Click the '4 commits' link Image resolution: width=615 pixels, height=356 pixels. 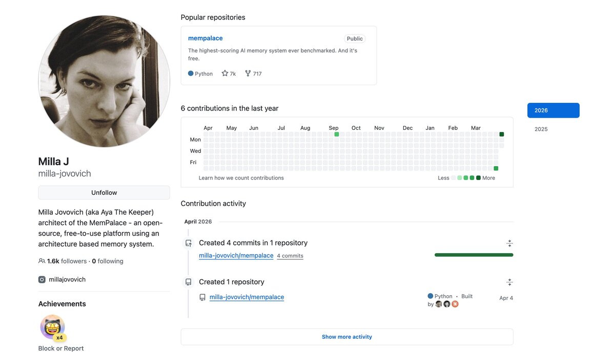290,256
